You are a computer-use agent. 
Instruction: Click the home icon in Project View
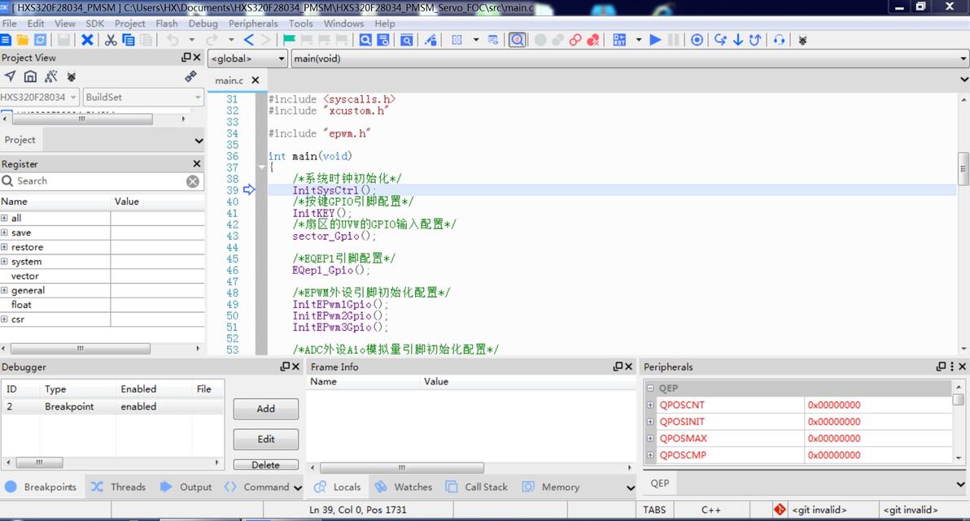point(30,76)
